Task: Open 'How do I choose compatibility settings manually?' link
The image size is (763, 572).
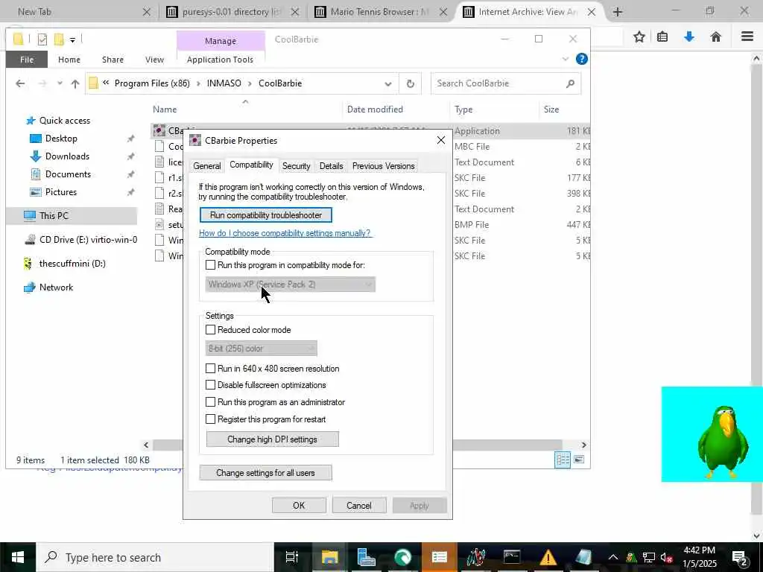Action: pos(285,233)
